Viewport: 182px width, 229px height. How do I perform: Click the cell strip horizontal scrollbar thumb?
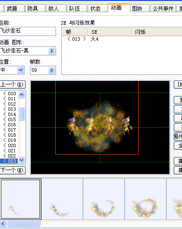coord(23,224)
